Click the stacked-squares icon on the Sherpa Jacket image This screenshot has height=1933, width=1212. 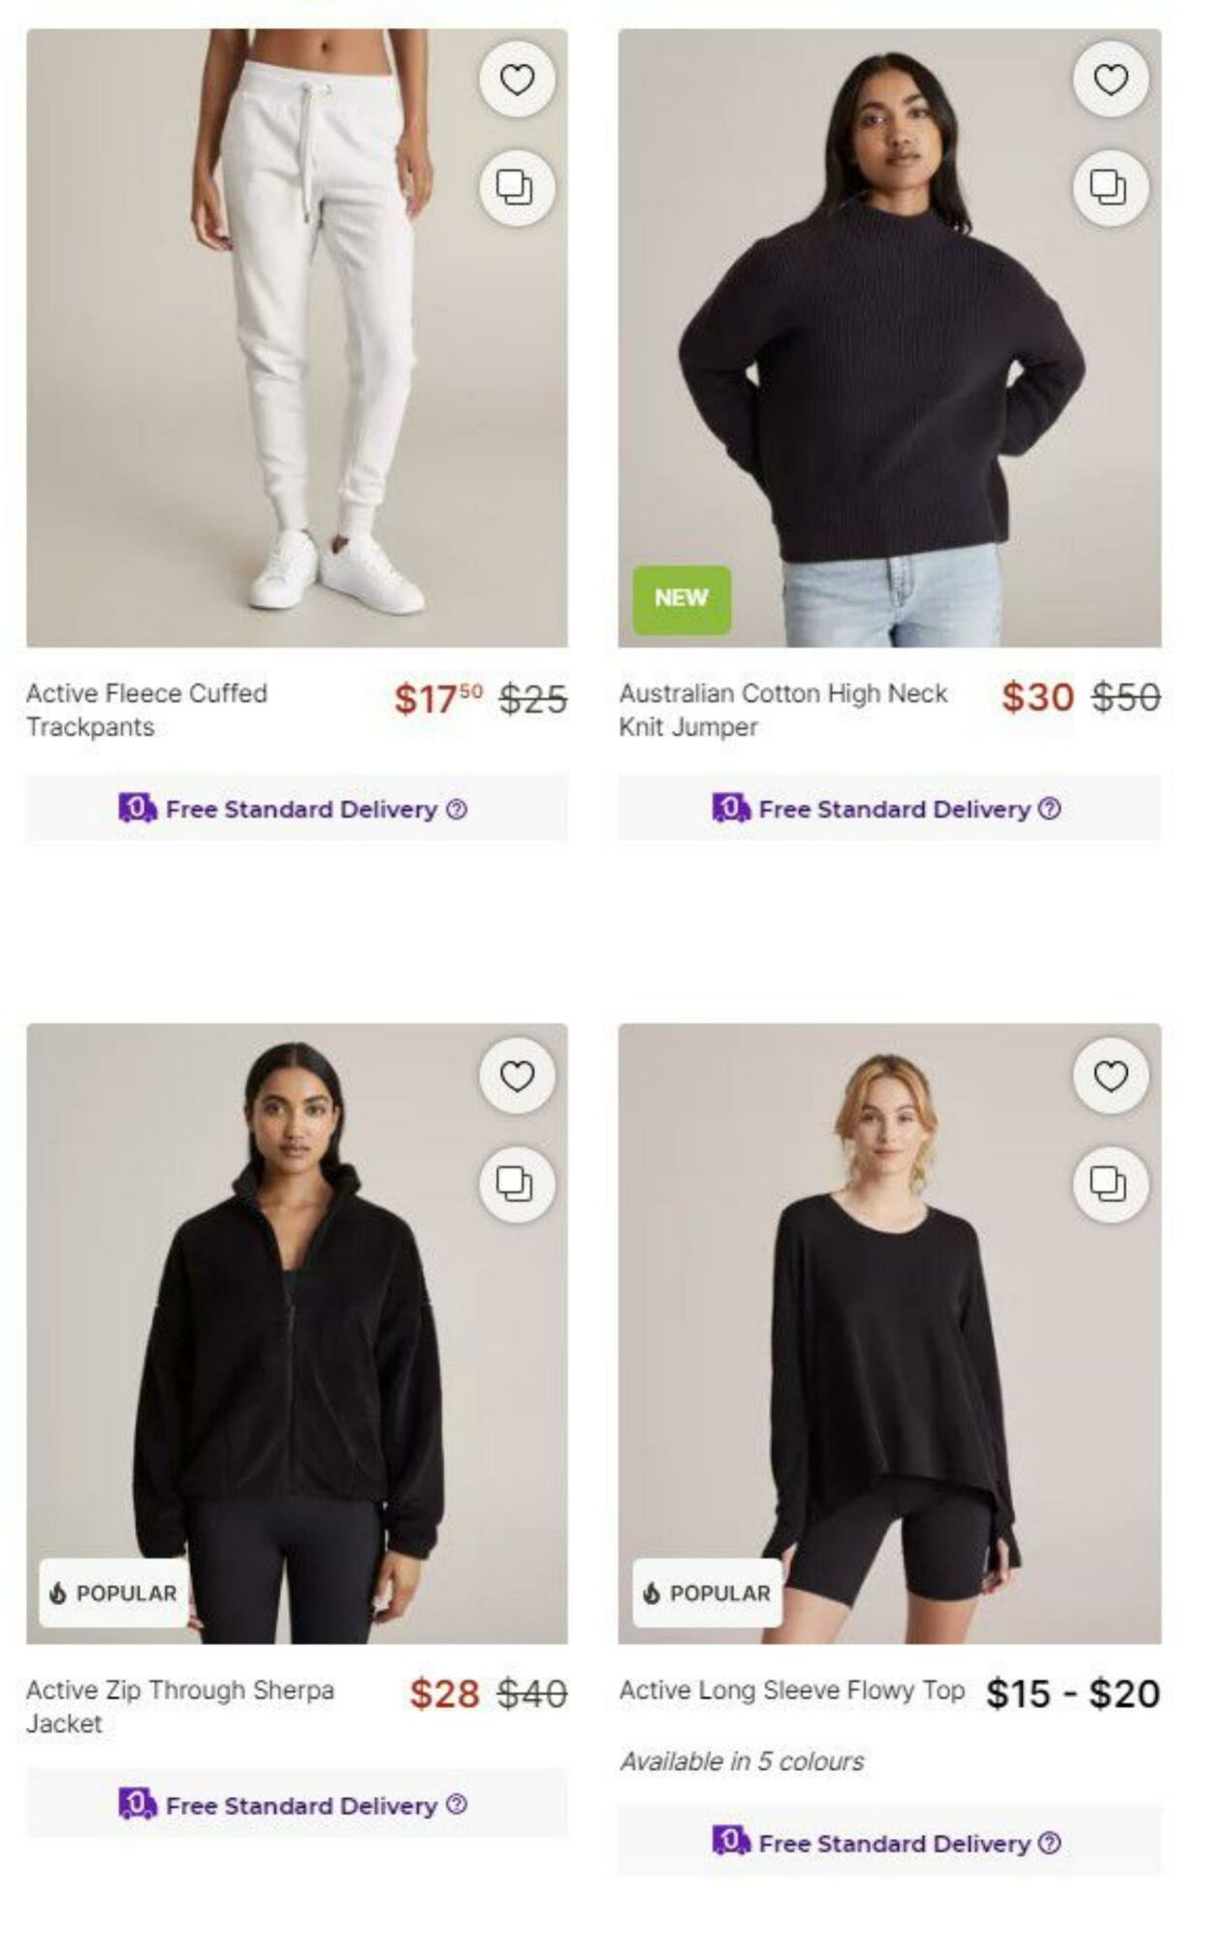click(516, 1183)
